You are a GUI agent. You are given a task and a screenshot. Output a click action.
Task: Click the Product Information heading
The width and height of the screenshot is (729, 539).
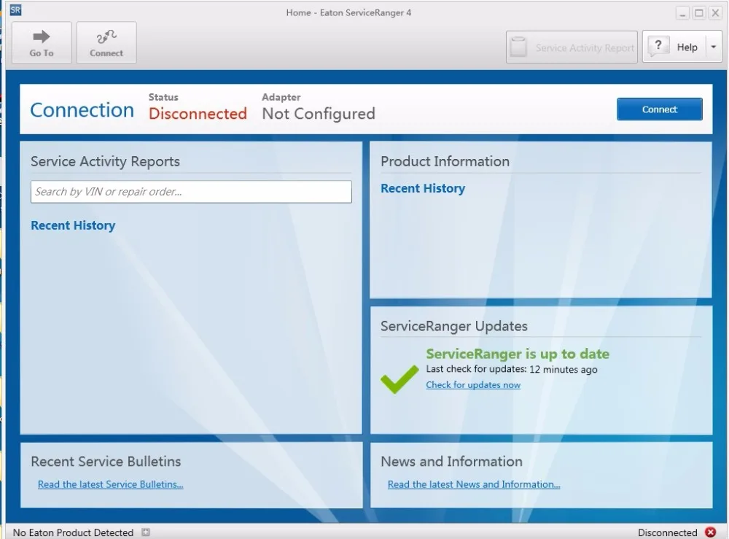pyautogui.click(x=445, y=161)
